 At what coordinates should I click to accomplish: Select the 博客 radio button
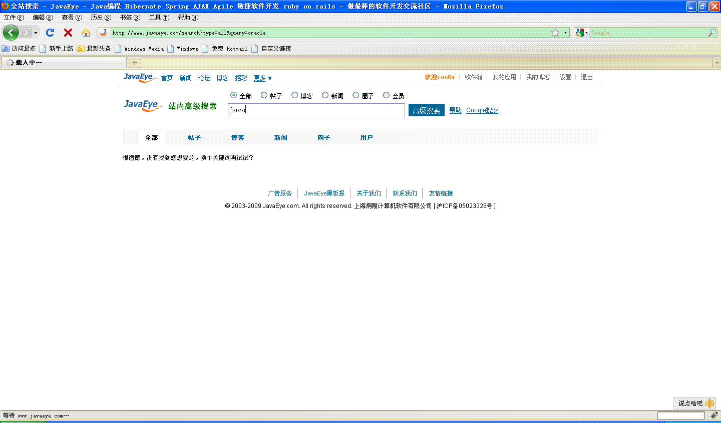pos(294,95)
